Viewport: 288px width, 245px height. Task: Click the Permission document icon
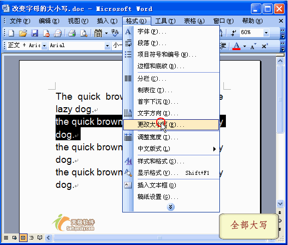point(46,33)
